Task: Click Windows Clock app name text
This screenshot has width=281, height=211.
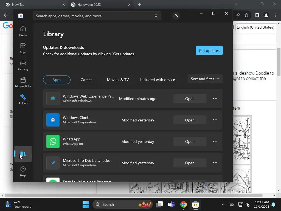Action: (76, 118)
